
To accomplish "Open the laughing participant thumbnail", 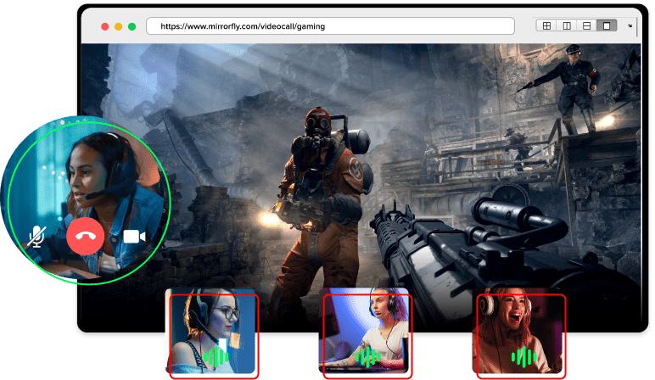I will pos(520,335).
